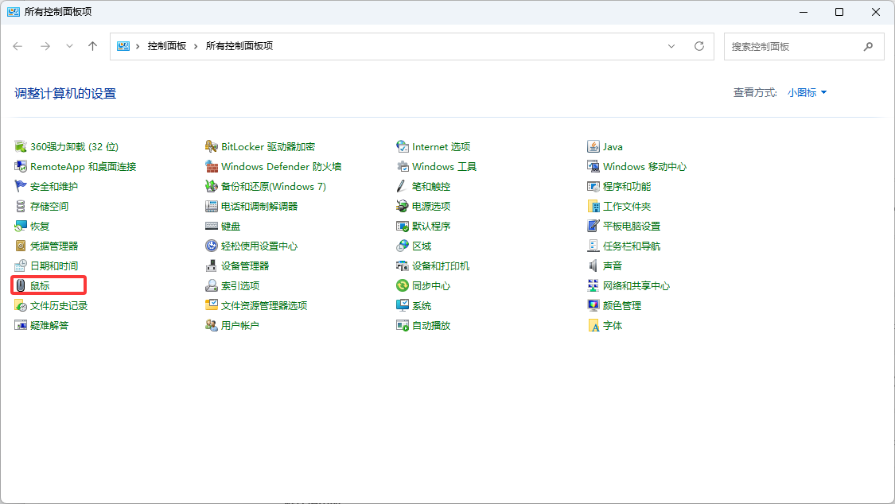Open the 笔和触控 pen icon

coord(403,187)
